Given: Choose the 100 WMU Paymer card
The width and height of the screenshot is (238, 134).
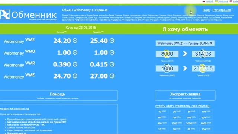Looking at the screenshot, I should pyautogui.click(x=177, y=118).
